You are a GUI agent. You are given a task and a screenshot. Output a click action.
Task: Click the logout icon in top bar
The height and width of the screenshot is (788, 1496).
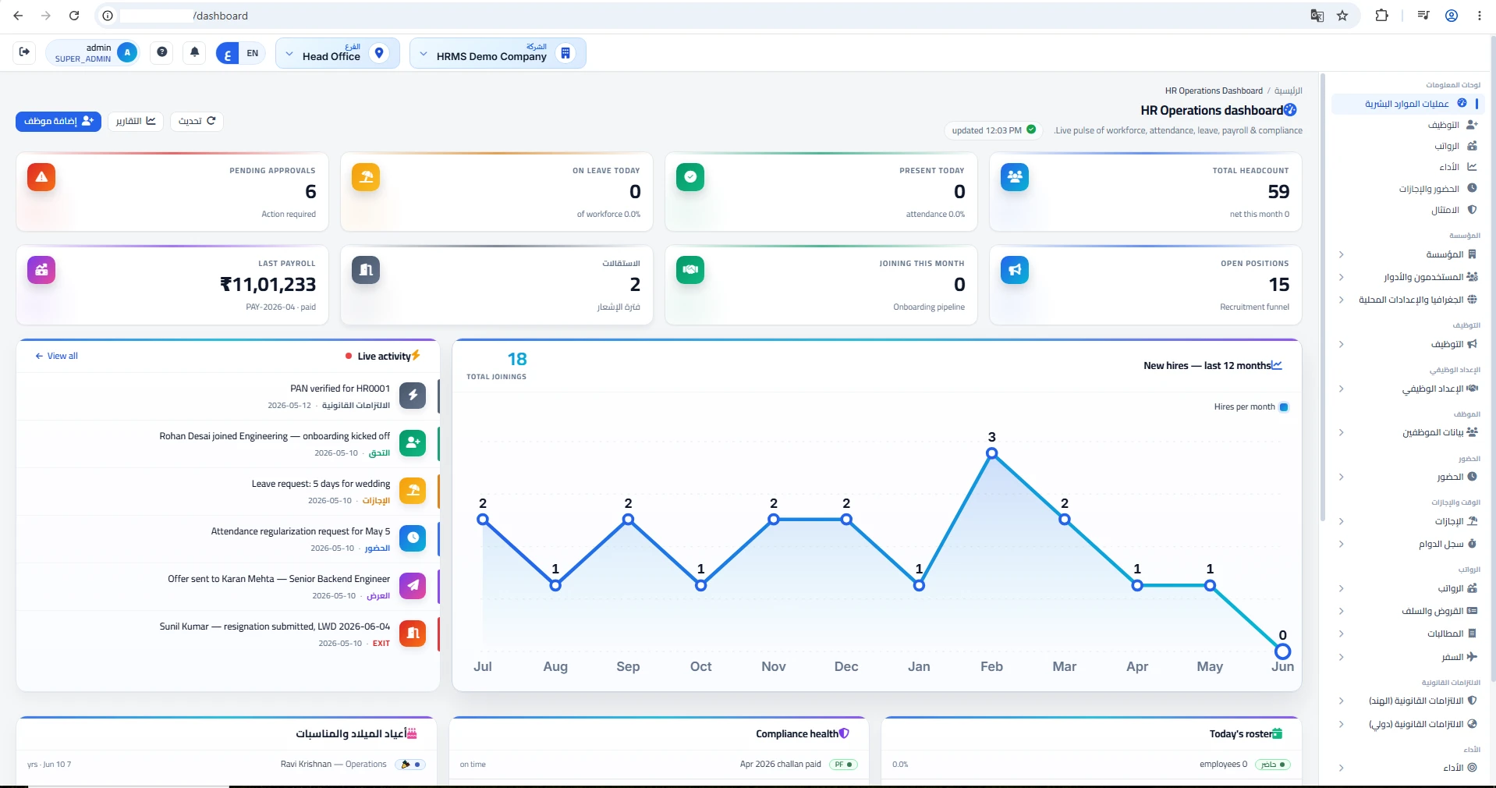pos(24,52)
